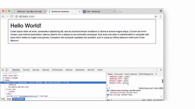Open the style rule three-dot options
The image size is (195, 109).
click(161, 97)
